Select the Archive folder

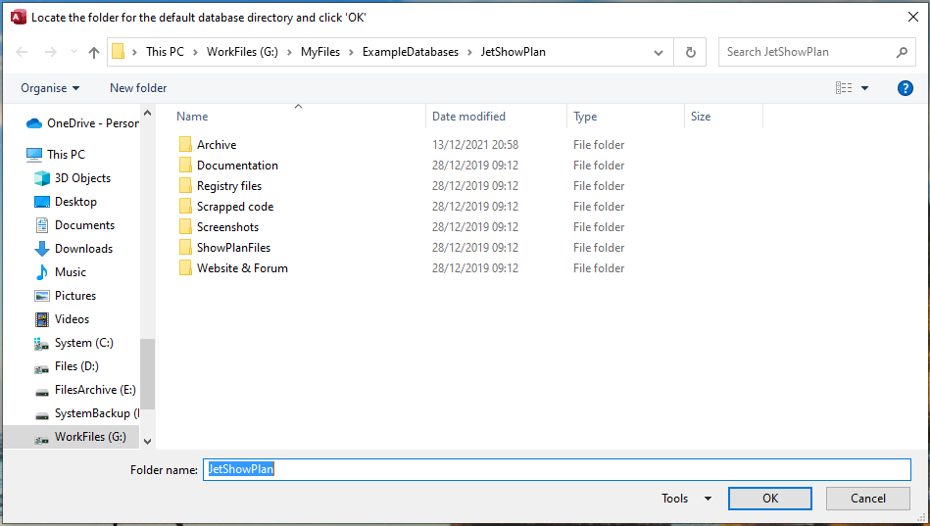pyautogui.click(x=217, y=145)
